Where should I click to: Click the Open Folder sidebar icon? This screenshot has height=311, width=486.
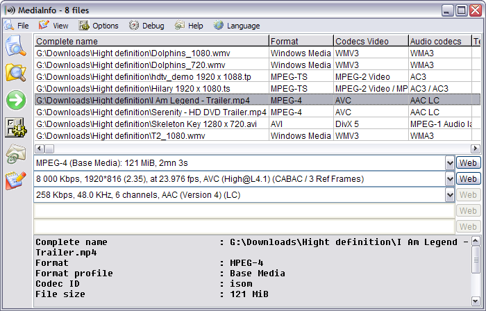point(15,72)
